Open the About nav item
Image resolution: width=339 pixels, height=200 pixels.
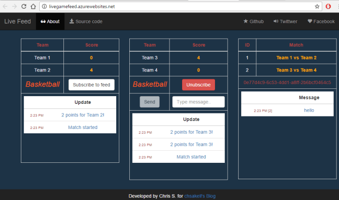tap(50, 21)
